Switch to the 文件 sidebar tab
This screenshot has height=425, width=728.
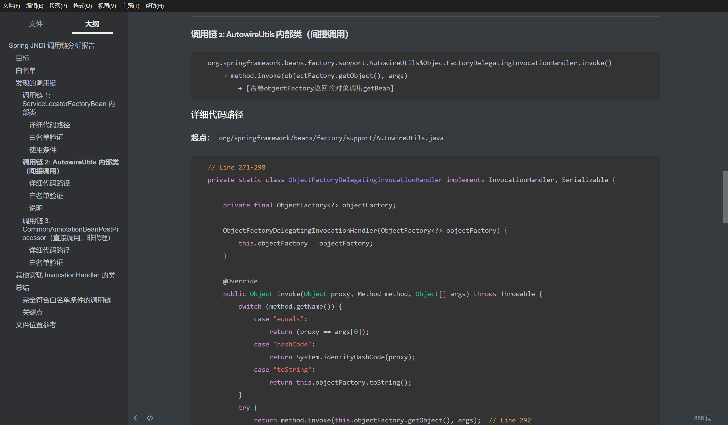(x=36, y=24)
